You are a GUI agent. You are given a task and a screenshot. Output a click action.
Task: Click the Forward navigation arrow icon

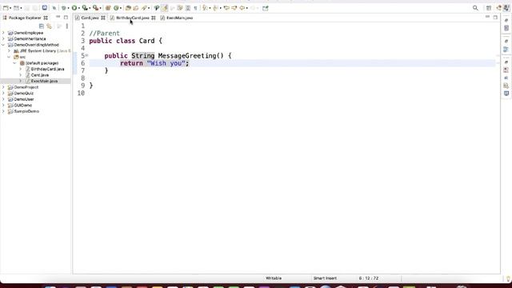pyautogui.click(x=253, y=8)
